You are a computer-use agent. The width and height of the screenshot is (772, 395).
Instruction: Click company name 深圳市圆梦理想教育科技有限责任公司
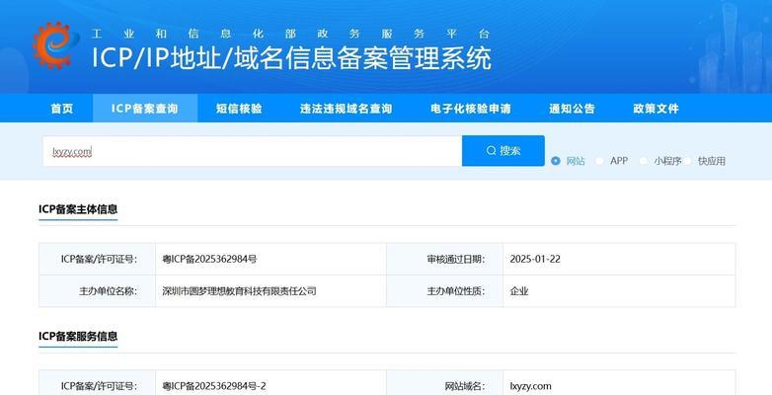coord(239,291)
